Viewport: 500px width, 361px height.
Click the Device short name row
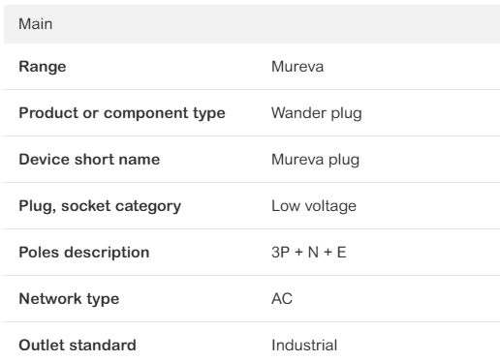coord(252,160)
